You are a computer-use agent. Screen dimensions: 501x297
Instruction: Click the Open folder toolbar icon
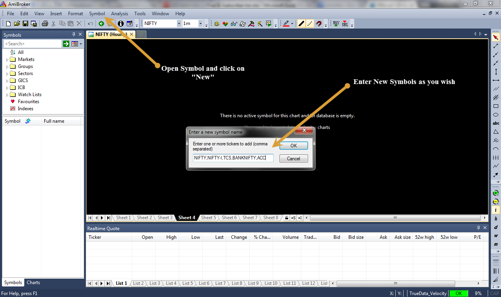point(17,23)
